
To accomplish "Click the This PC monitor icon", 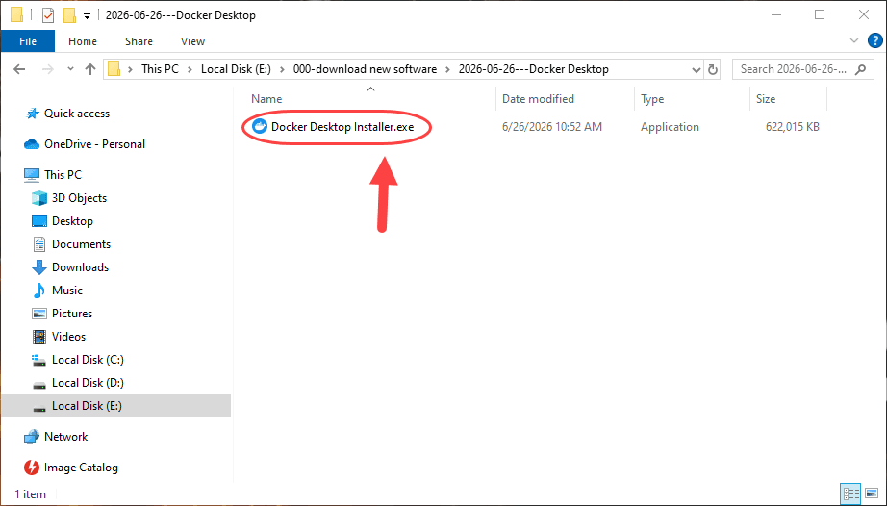I will (32, 175).
